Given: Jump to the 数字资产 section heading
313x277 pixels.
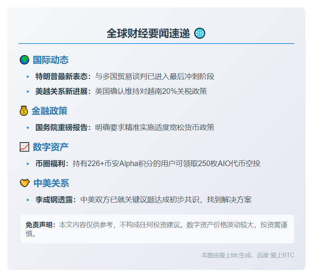Looking at the screenshot, I should coord(51,147).
